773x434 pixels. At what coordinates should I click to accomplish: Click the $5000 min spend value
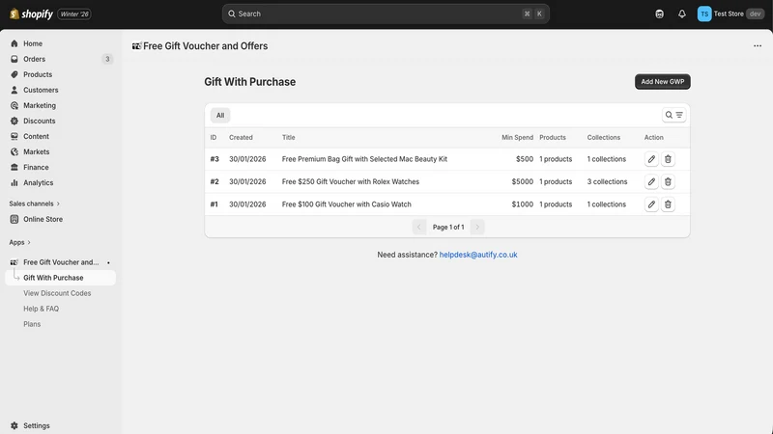[522, 181]
